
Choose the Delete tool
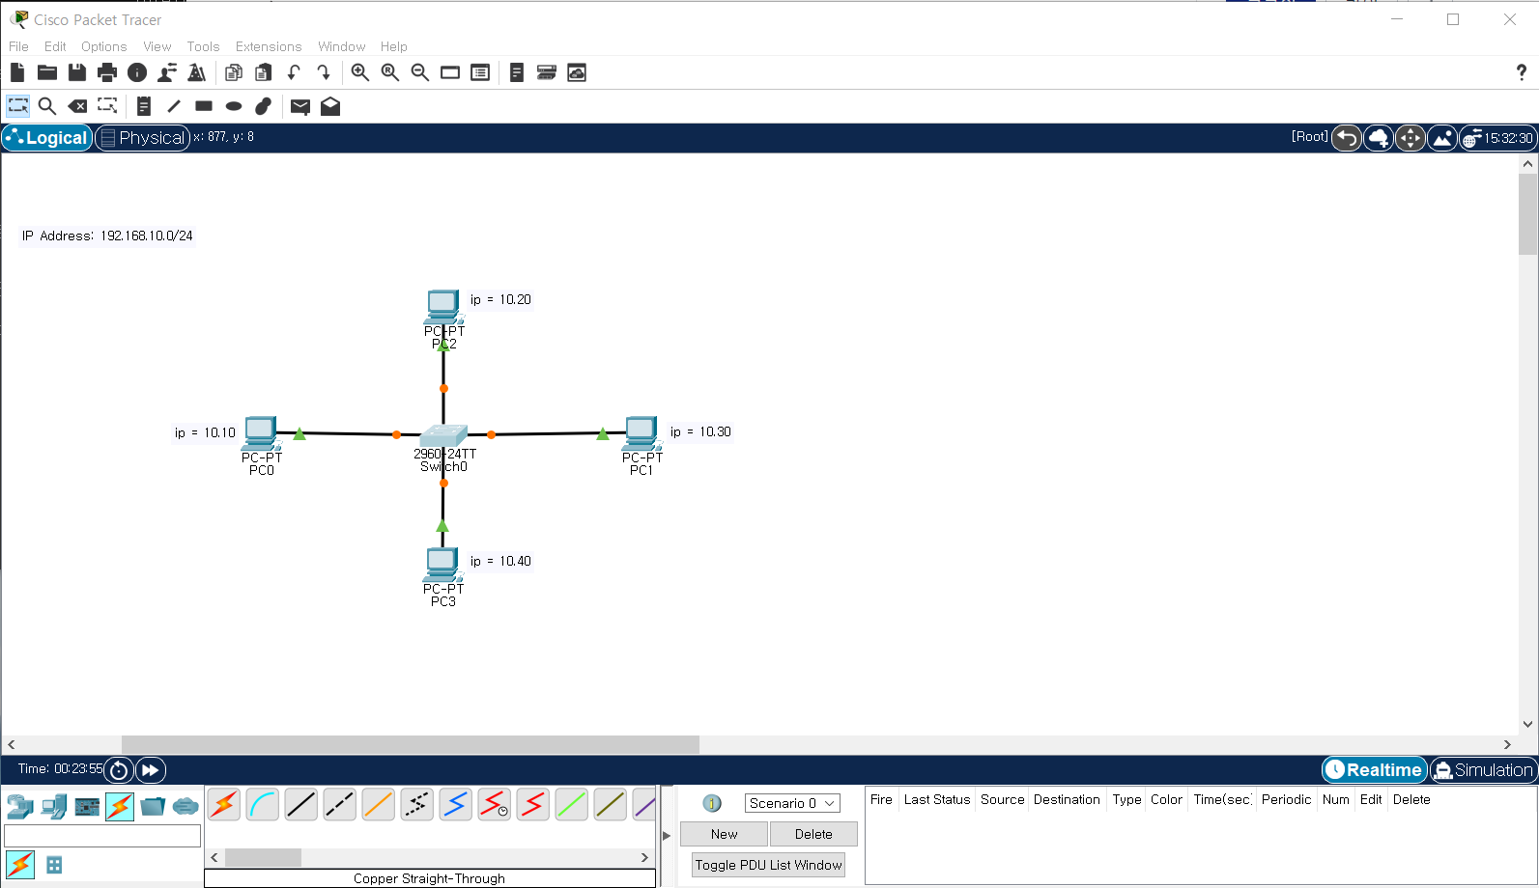tap(77, 106)
